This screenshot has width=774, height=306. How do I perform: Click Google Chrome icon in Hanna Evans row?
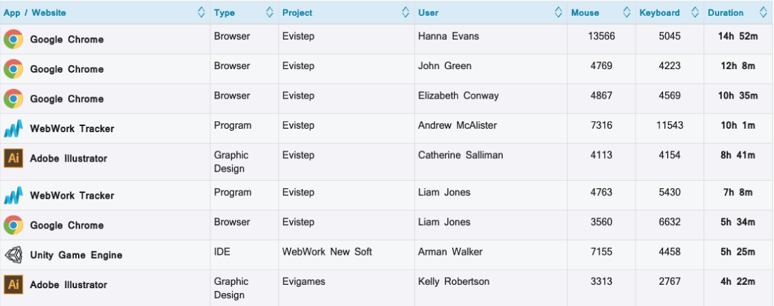13,40
